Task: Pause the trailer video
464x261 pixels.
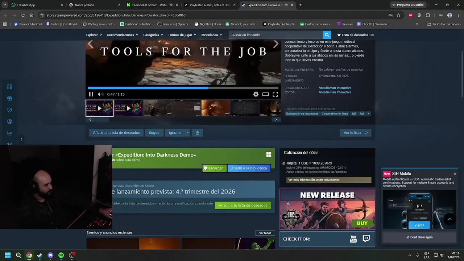Action: click(91, 94)
